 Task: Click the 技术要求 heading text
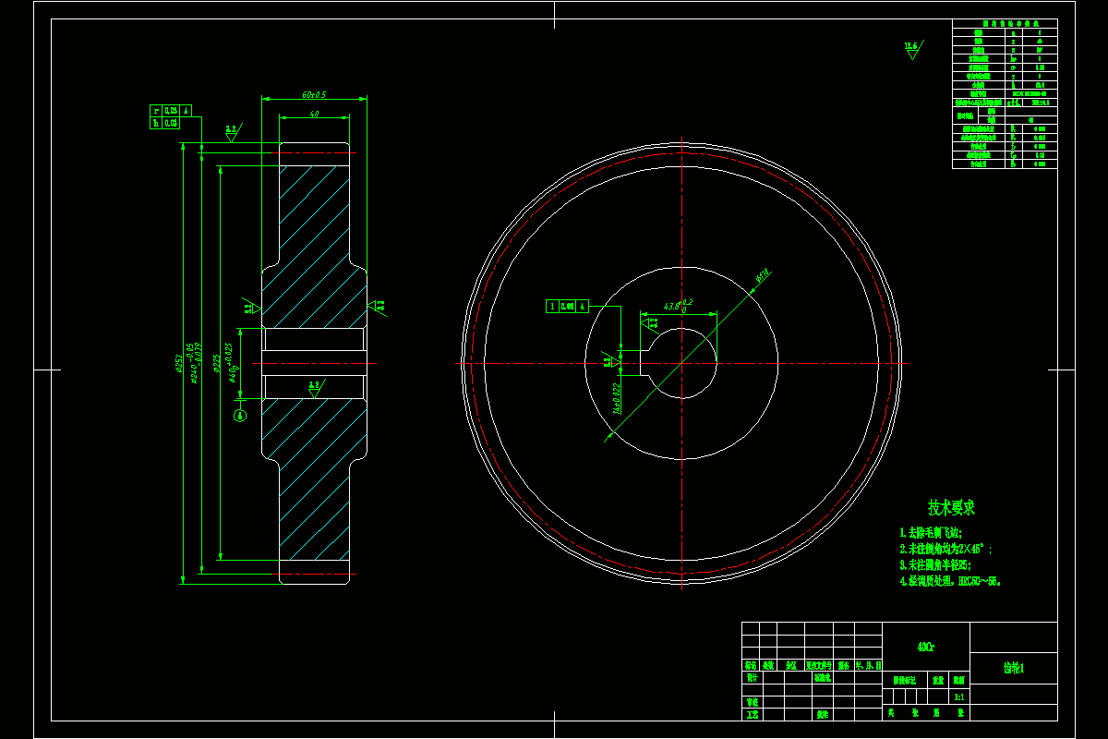coord(951,507)
